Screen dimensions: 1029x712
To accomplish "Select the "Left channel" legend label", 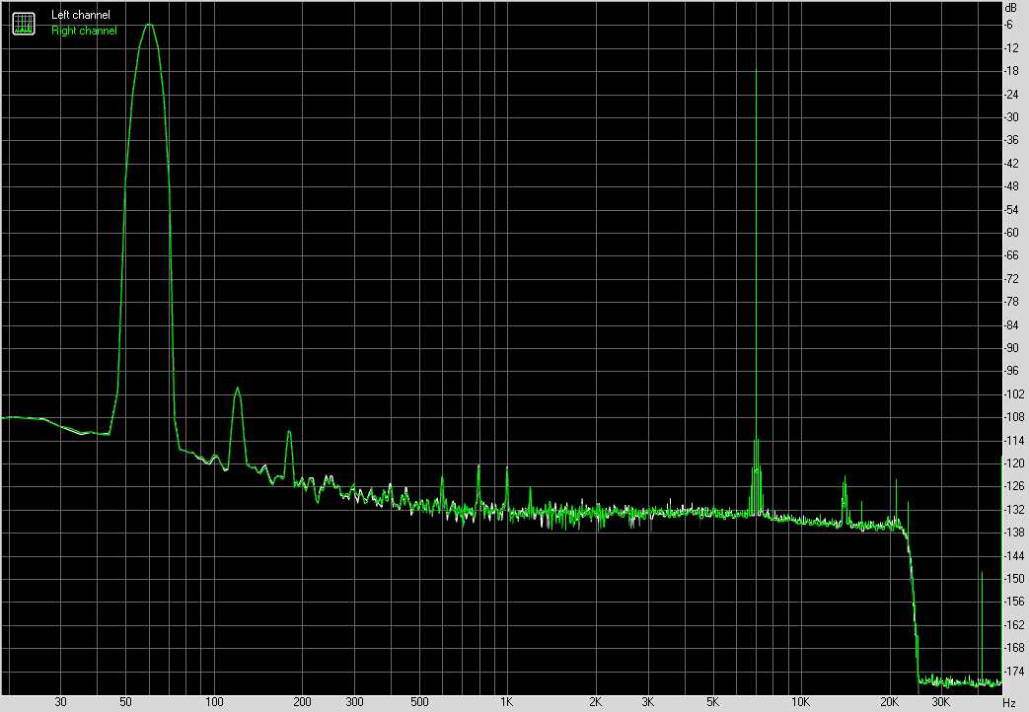I will [x=81, y=15].
